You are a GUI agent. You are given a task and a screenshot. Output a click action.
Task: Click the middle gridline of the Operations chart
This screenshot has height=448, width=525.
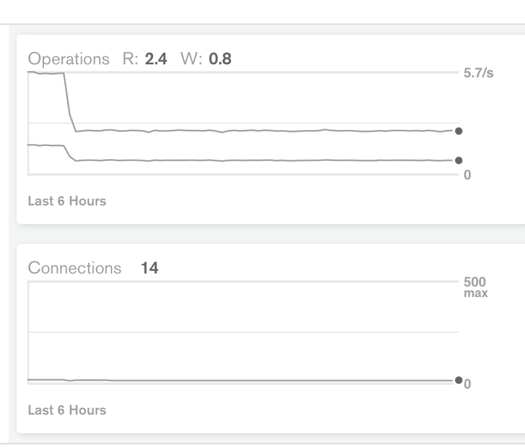click(x=244, y=123)
